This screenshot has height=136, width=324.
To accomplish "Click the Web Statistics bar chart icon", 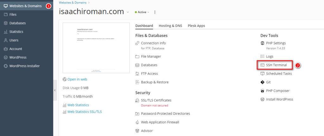I will pyautogui.click(x=65, y=105).
